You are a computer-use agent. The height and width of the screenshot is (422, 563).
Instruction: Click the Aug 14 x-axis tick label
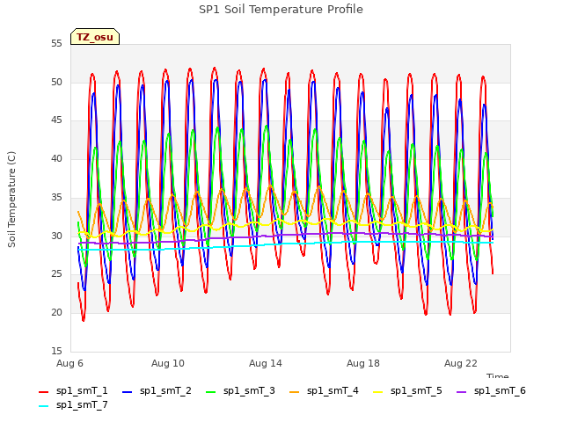pyautogui.click(x=266, y=363)
